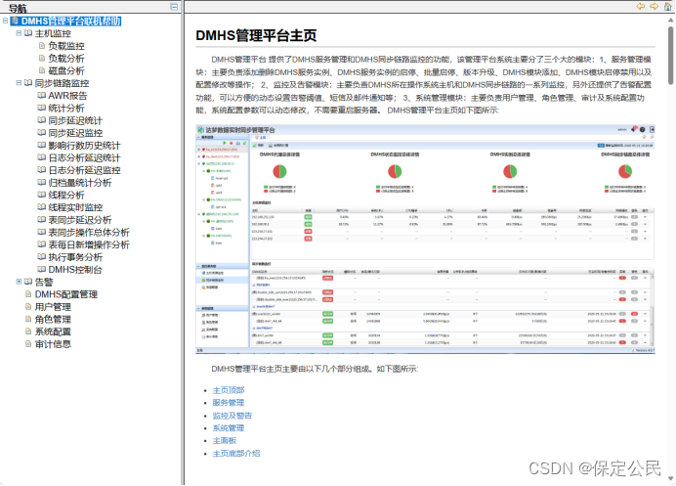Follow the 主页顶部 link

pyautogui.click(x=228, y=390)
